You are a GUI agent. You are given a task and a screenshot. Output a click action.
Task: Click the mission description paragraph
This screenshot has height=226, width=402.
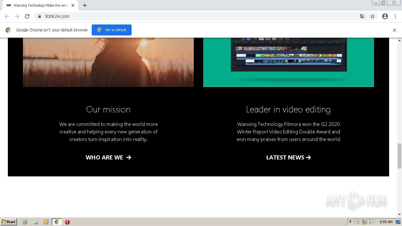click(x=108, y=132)
